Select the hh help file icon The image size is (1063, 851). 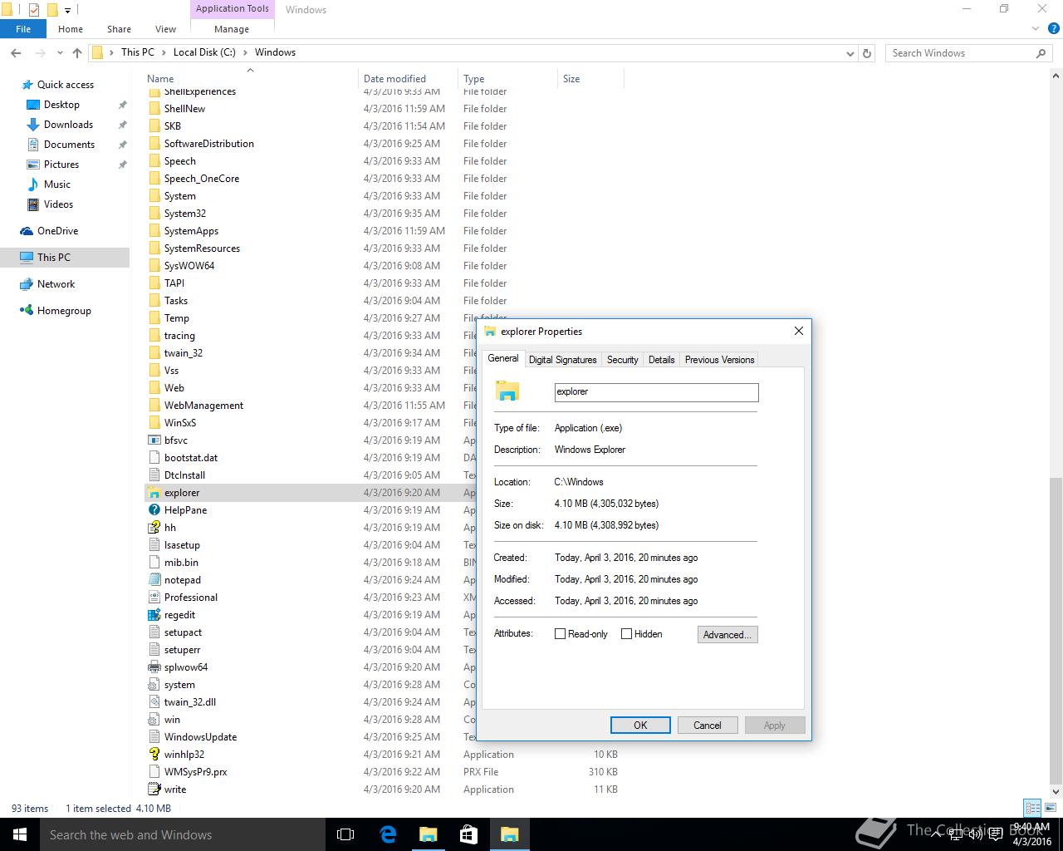pyautogui.click(x=154, y=528)
